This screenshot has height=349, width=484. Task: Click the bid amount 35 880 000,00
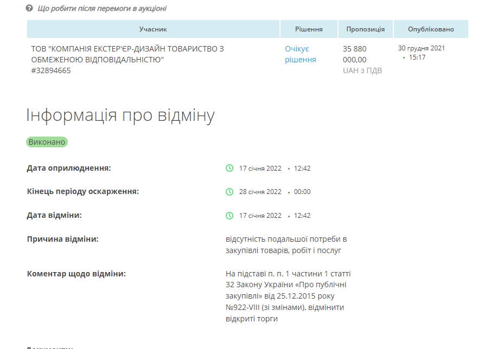[354, 54]
